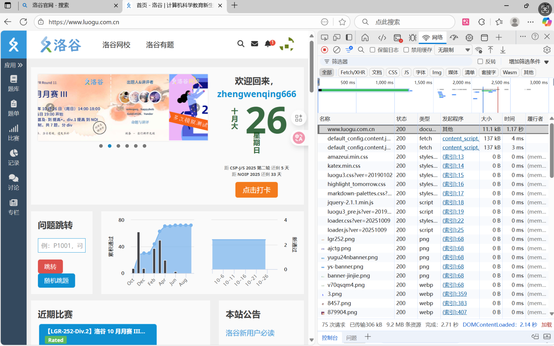Open the Luogu notification bell
The image size is (554, 346).
pos(269,44)
